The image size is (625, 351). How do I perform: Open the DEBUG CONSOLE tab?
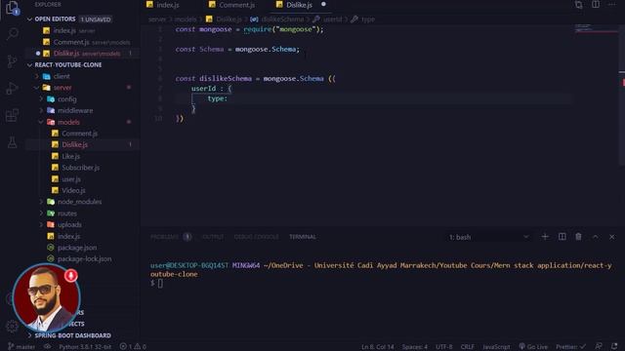tap(256, 237)
